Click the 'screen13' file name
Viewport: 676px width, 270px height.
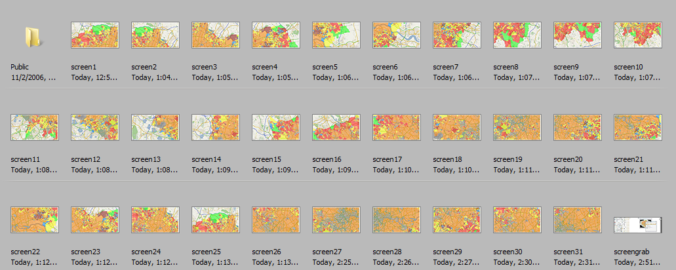(x=146, y=160)
